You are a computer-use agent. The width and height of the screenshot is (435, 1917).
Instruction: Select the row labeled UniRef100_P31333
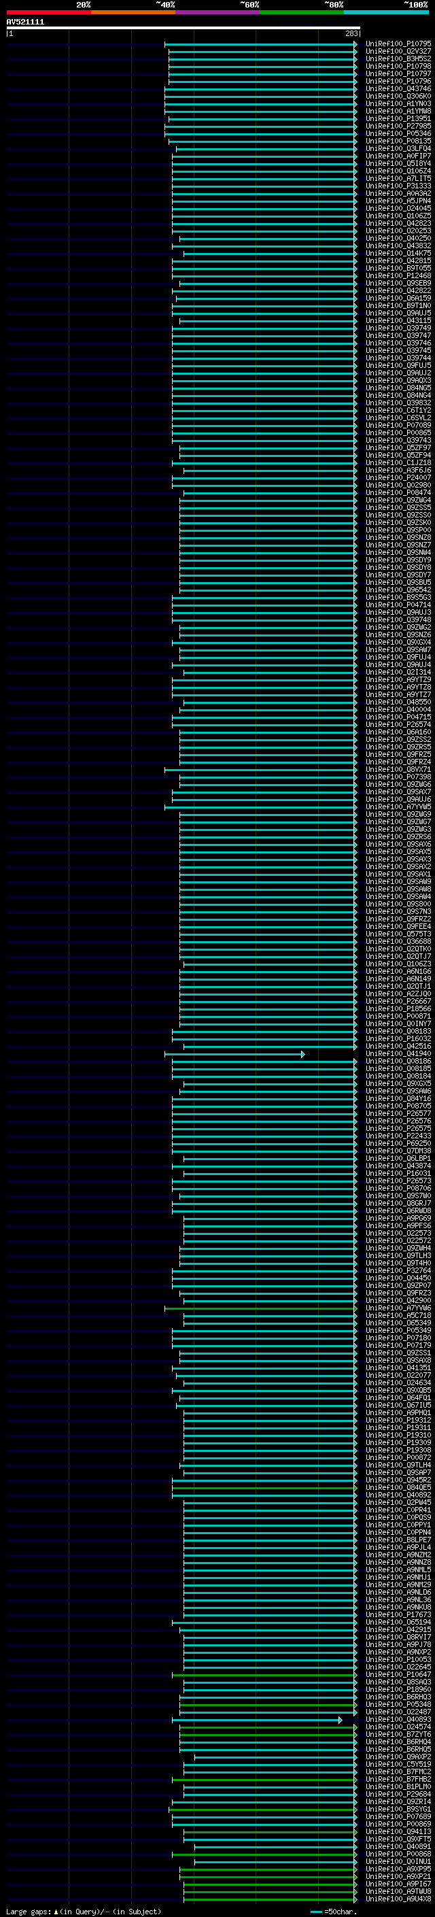[398, 186]
